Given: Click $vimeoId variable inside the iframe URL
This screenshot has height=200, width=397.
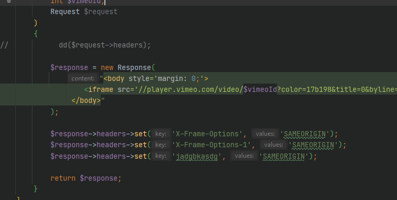Looking at the screenshot, I should pyautogui.click(x=260, y=89).
